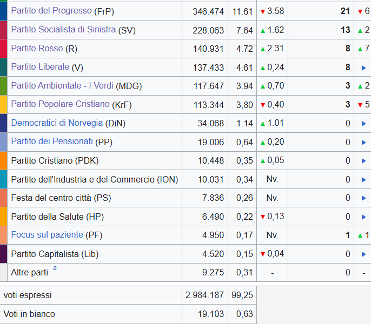Follow the Partito Rosso link
The width and height of the screenshot is (371, 324).
(x=37, y=49)
